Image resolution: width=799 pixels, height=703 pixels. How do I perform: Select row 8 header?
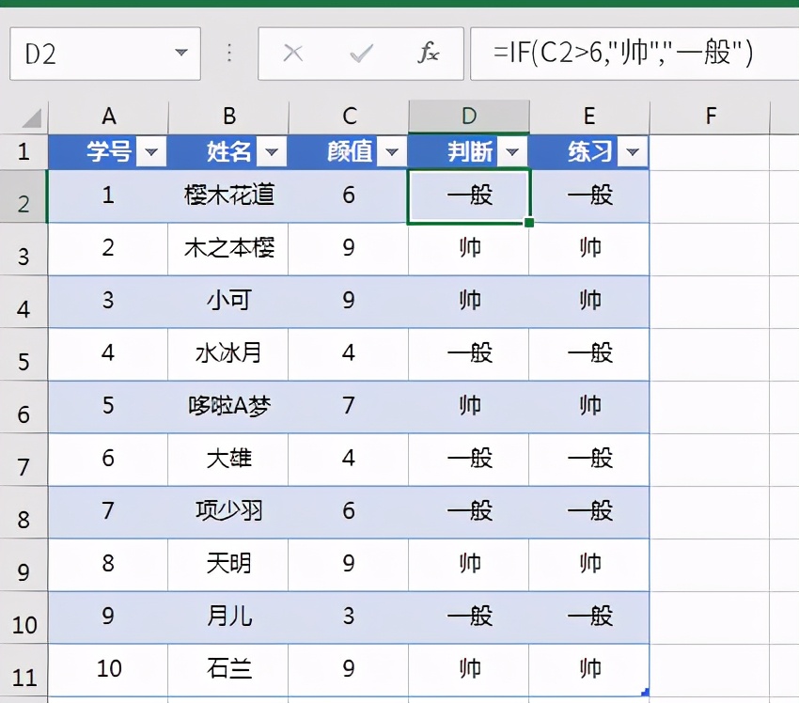coord(23,512)
